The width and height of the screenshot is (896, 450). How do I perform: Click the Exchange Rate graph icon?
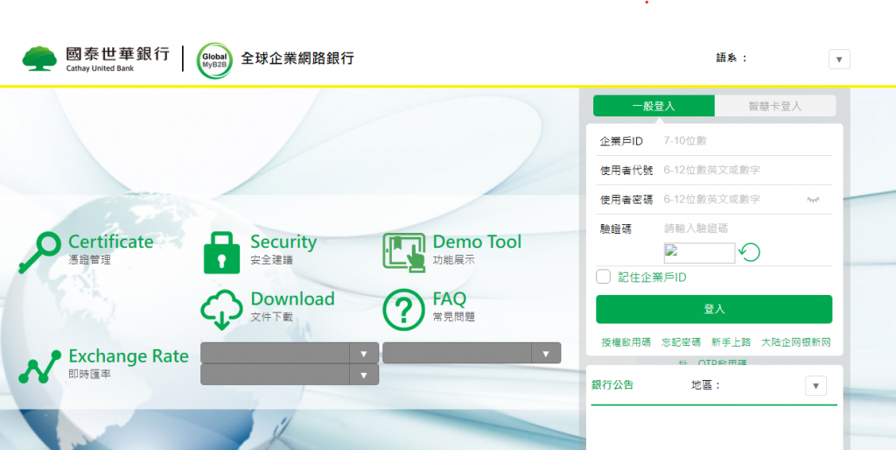[39, 367]
